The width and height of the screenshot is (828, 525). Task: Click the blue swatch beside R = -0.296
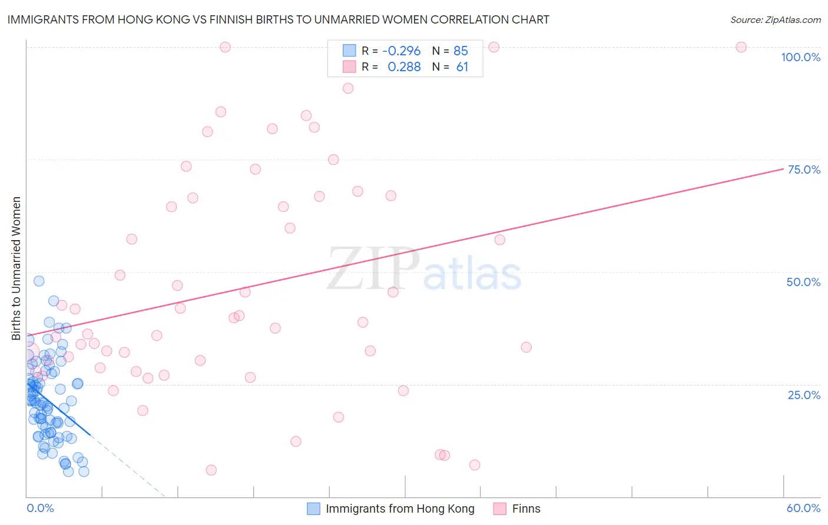(x=349, y=51)
